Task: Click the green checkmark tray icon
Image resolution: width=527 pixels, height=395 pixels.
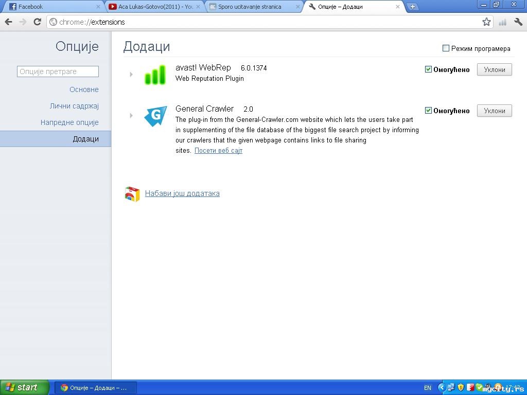Action: pos(479,387)
